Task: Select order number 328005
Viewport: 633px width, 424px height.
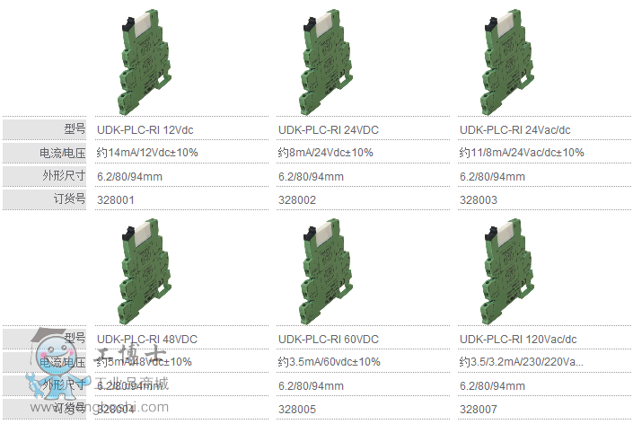Action: (297, 409)
